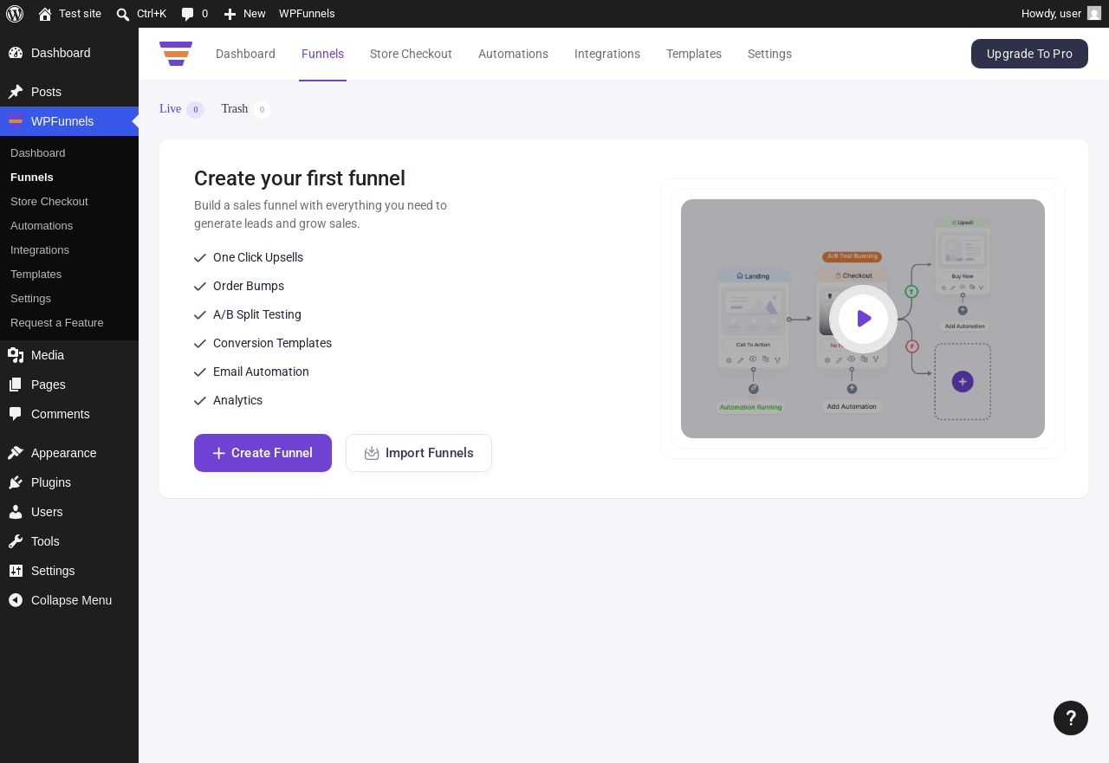Click the WPFunnels logo in plugin header

(176, 54)
